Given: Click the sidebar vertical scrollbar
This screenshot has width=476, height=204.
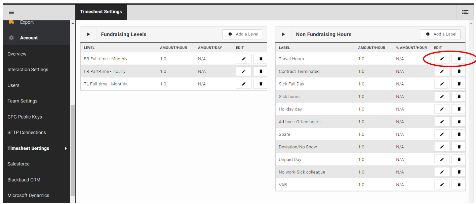Looking at the screenshot, I should click(73, 150).
